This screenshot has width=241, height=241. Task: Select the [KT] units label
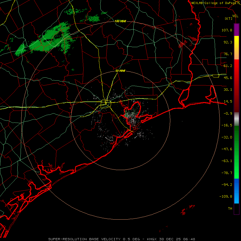[229, 18]
